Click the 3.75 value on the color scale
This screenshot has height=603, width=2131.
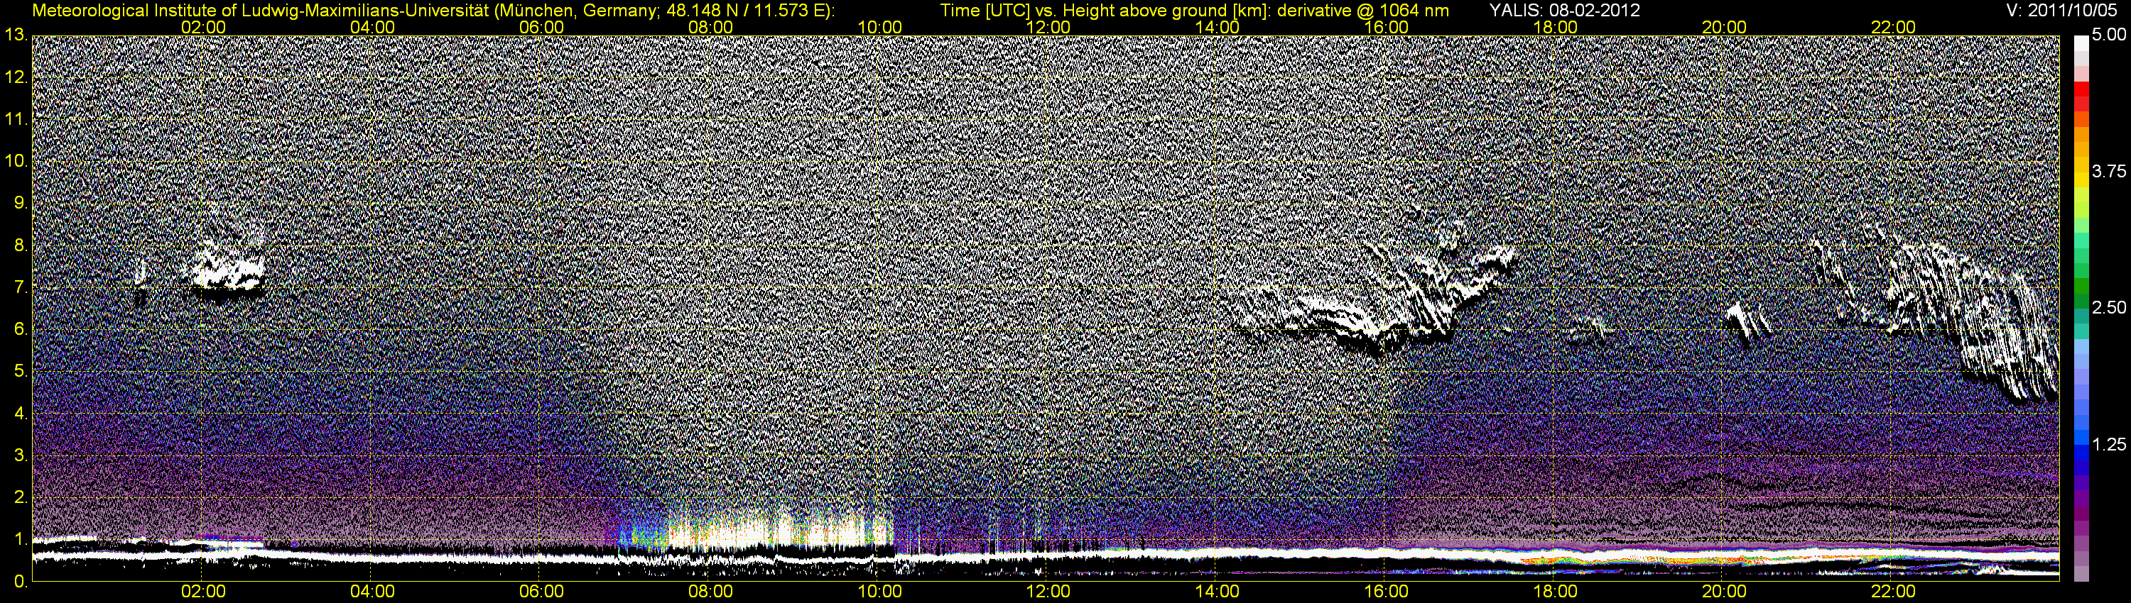(x=2109, y=172)
